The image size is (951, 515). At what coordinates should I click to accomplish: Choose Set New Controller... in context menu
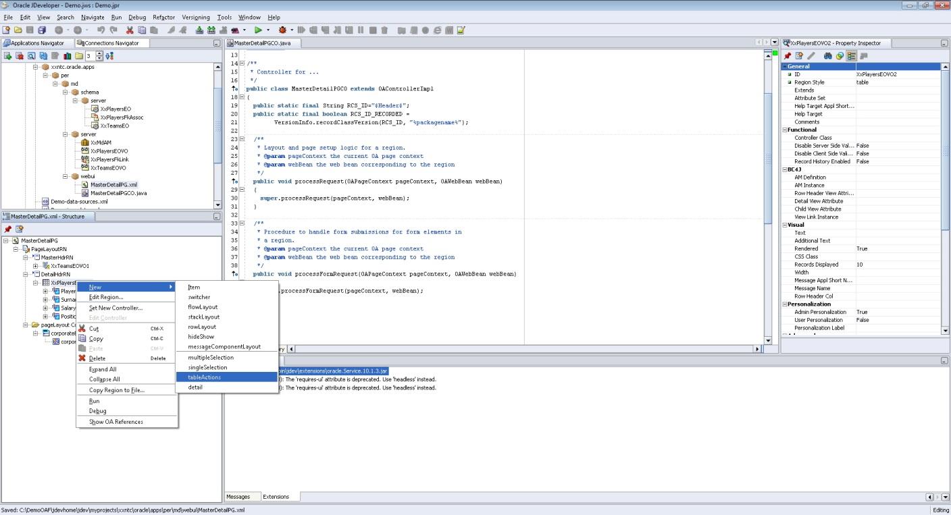(126, 308)
